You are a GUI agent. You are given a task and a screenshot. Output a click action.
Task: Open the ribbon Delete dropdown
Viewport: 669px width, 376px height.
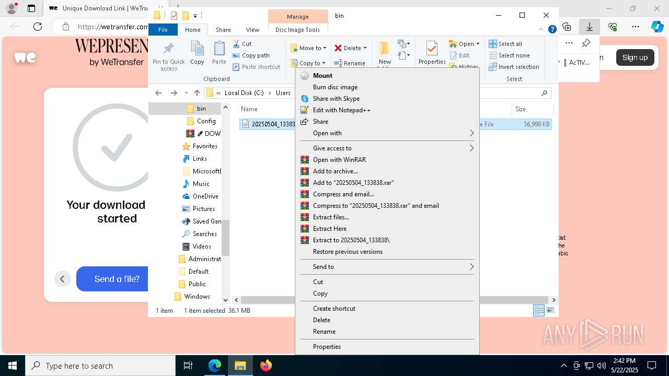(x=350, y=48)
